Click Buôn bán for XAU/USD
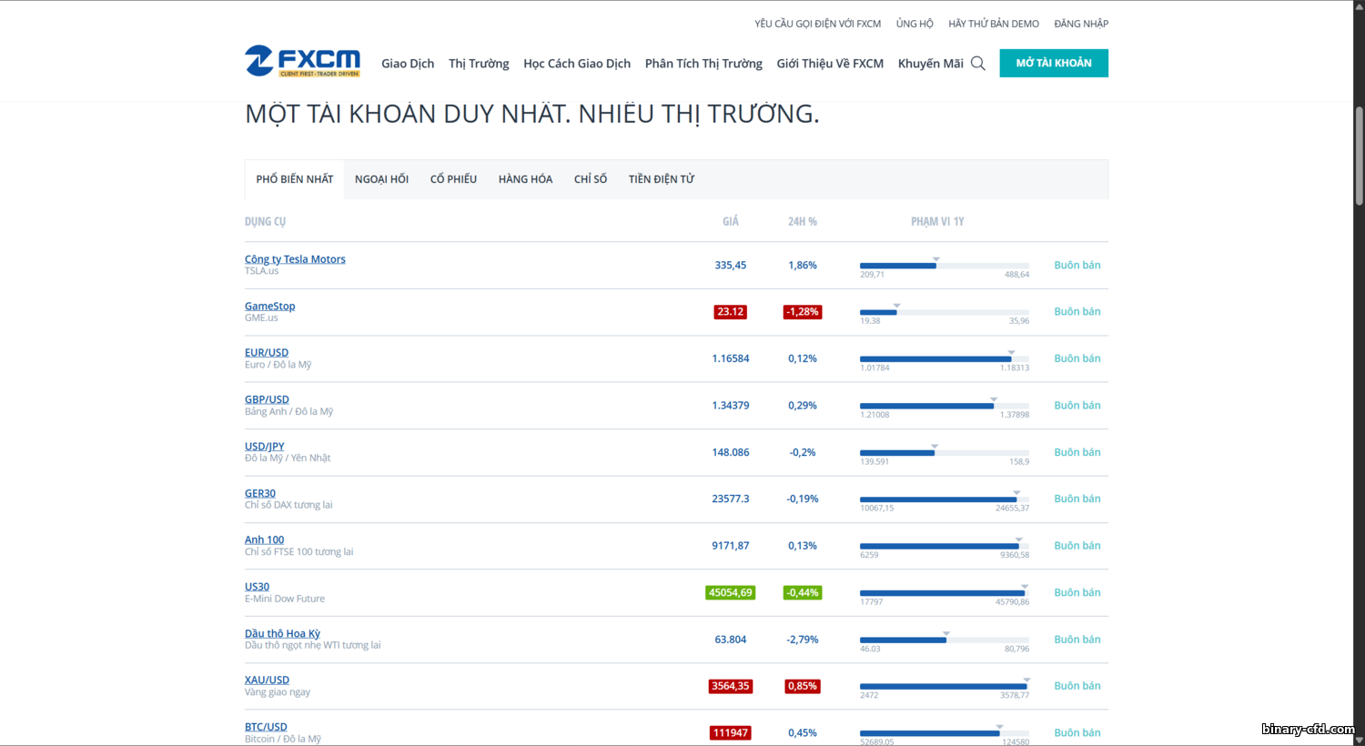Screen dimensions: 1365x746 pyautogui.click(x=1077, y=686)
